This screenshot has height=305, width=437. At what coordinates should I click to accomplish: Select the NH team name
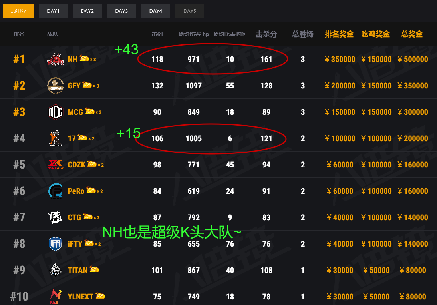[72, 59]
